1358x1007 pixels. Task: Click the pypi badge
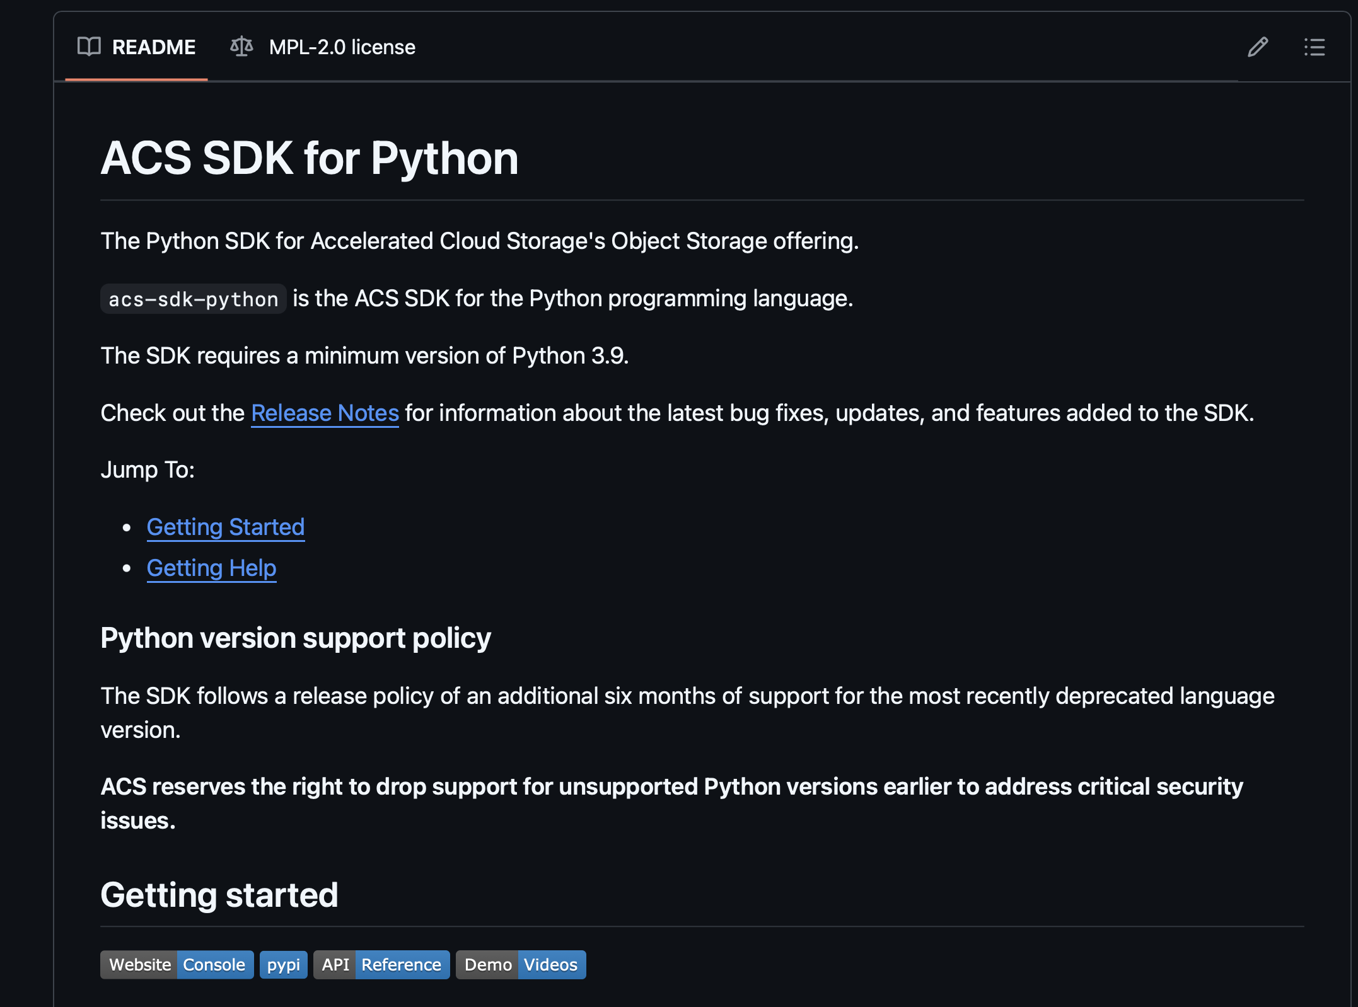click(283, 965)
